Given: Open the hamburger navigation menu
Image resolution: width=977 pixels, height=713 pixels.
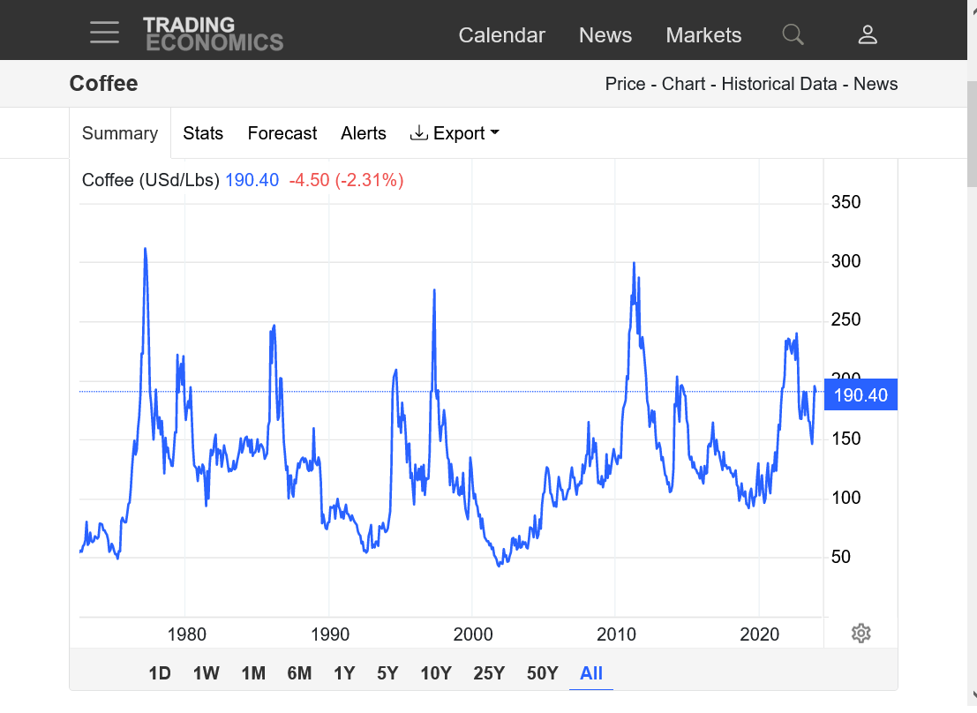Looking at the screenshot, I should (104, 34).
